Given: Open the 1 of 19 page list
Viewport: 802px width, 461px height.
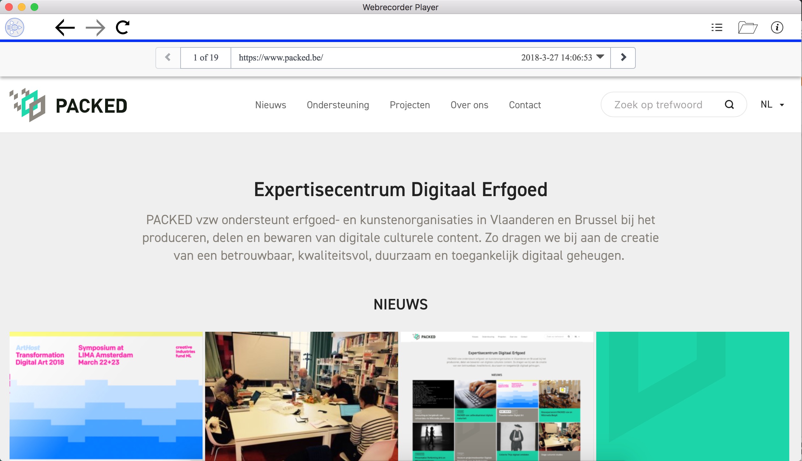Looking at the screenshot, I should coord(206,58).
